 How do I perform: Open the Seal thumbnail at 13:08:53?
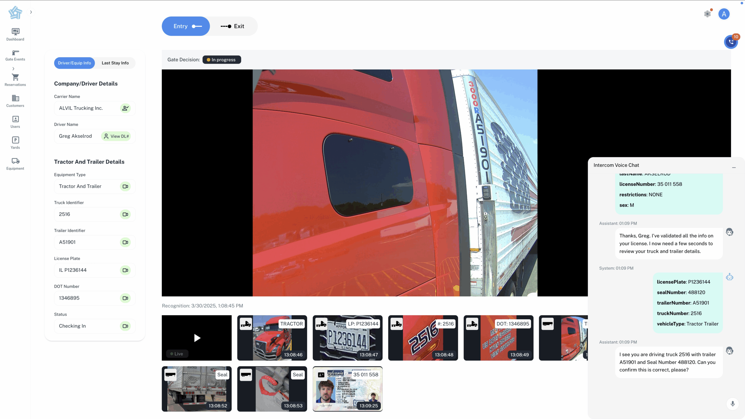[x=272, y=389]
